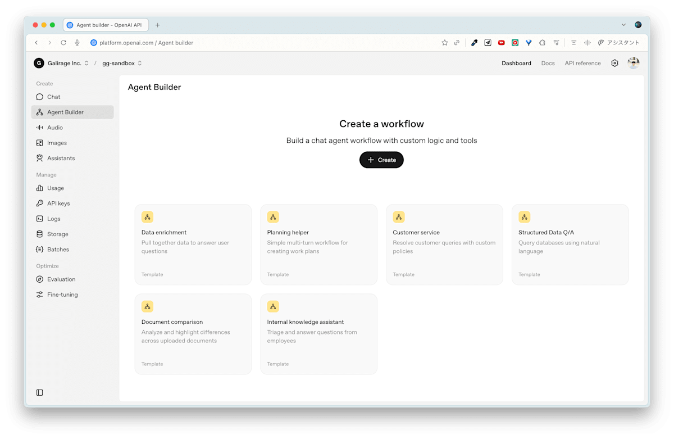Open the browser profile icon at top right
This screenshot has height=439, width=674.
tap(638, 25)
